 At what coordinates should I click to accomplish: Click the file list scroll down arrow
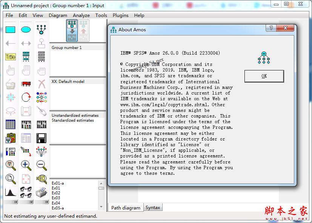point(101,207)
